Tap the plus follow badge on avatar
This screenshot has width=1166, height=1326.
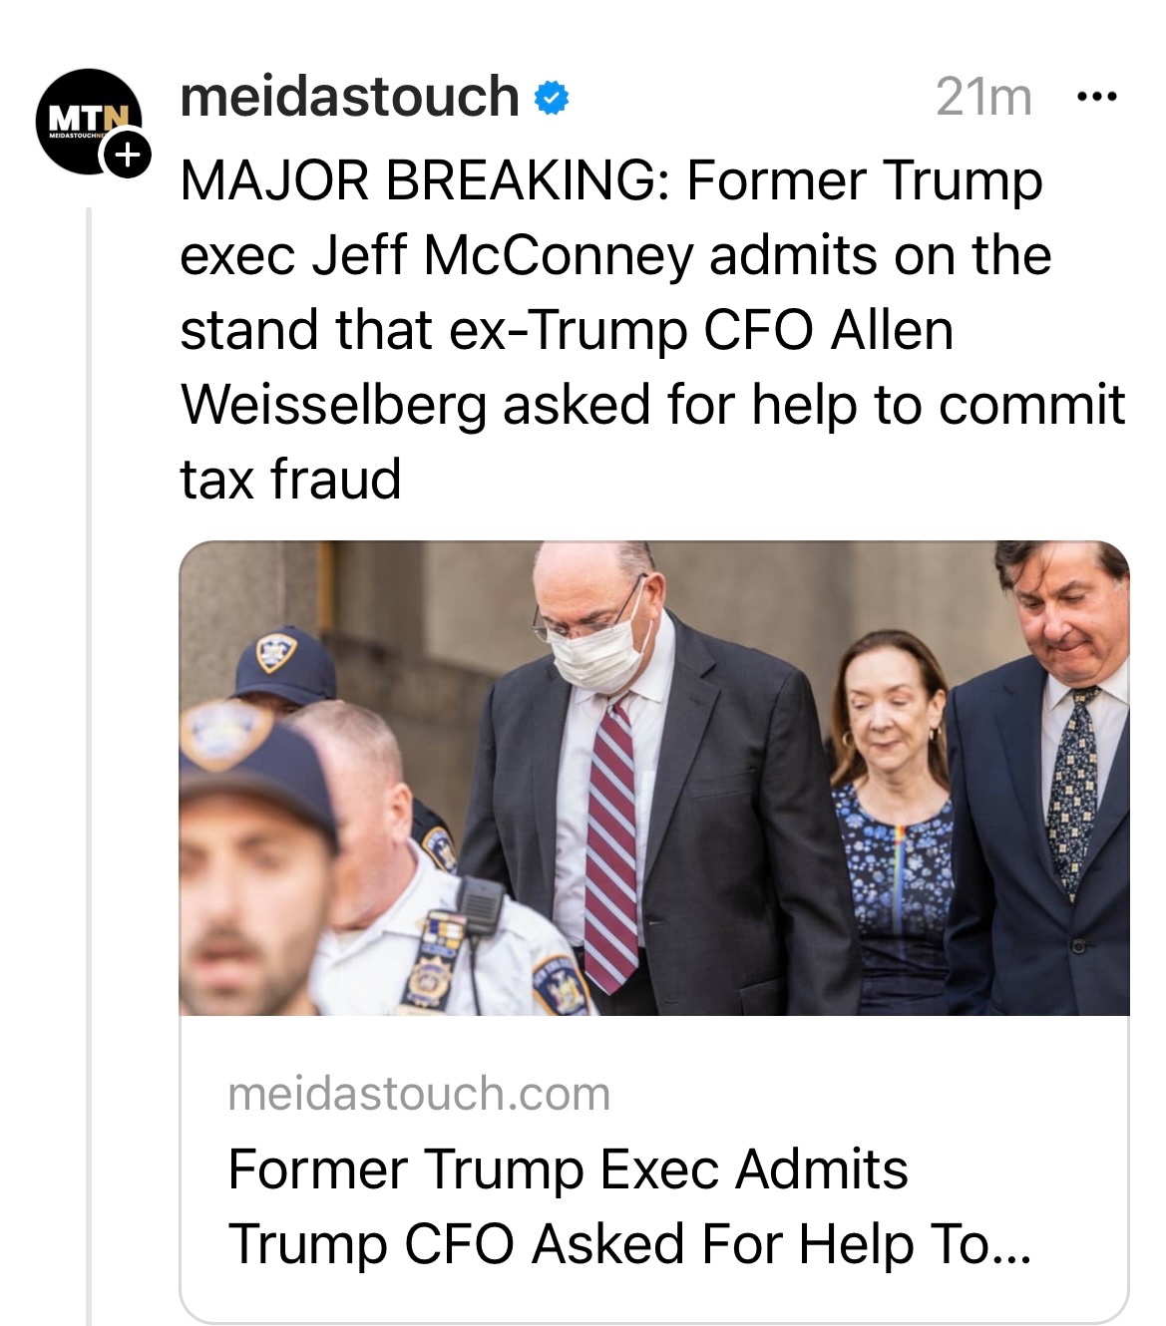(x=128, y=156)
